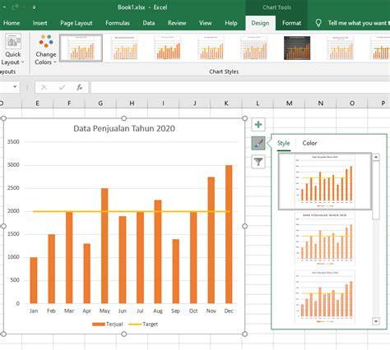Click the Terjual legend entry

(108, 324)
